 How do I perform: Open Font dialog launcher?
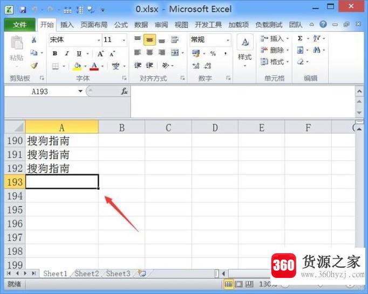[125, 78]
